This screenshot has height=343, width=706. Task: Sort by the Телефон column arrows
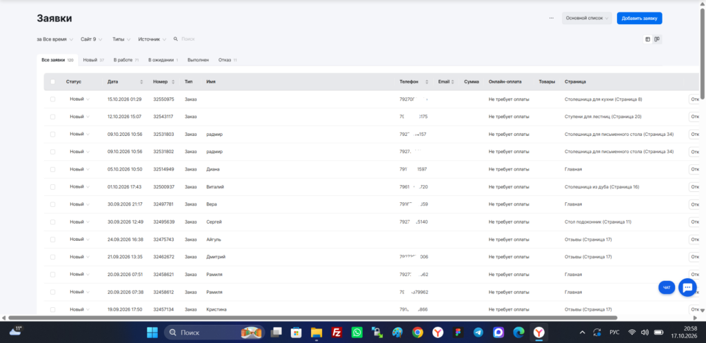coord(427,82)
